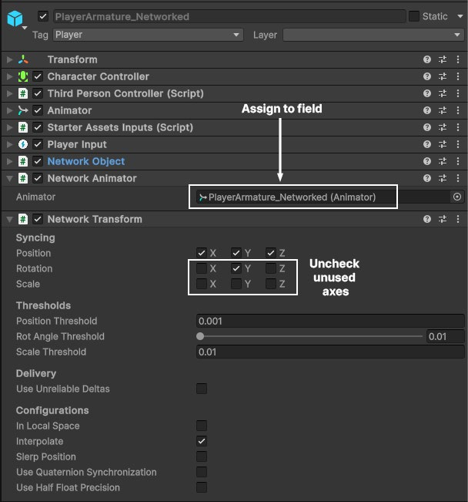Uncheck Rotation Y syncing
The width and height of the screenshot is (468, 502).
point(236,268)
